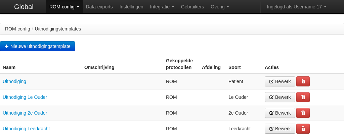
Task: Expand the ROM-config dropdown menu
Action: tap(64, 7)
